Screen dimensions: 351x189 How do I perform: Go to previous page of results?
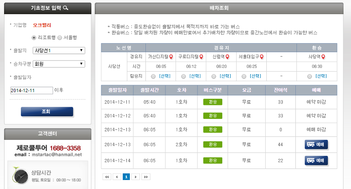pos(117,177)
